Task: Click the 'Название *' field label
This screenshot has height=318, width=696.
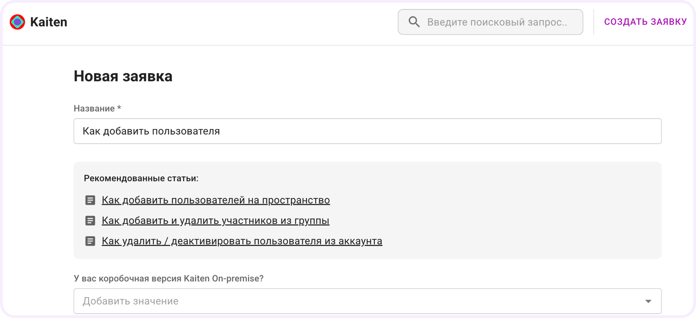Action: (x=97, y=109)
